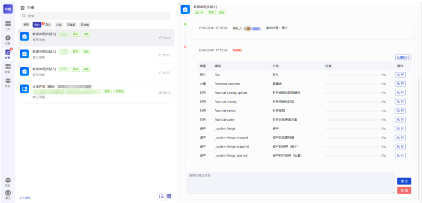Open the 关系 relations icon in sidebar
Screen dimensions: 422x203
pyautogui.click(x=8, y=82)
